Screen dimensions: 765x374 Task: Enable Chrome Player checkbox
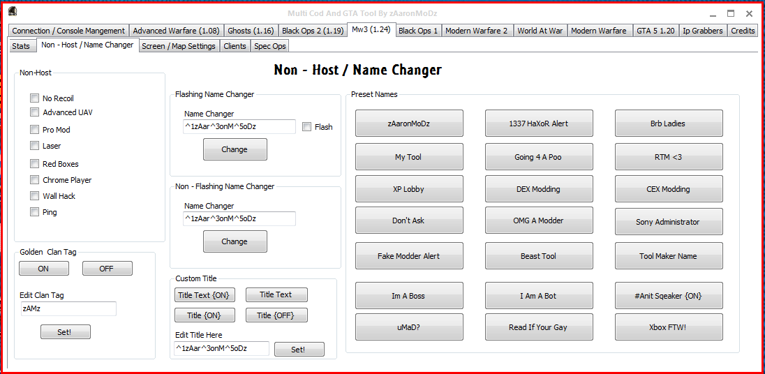click(34, 180)
